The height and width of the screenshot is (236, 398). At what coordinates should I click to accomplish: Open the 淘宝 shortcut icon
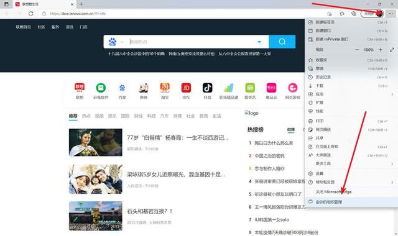[165, 88]
